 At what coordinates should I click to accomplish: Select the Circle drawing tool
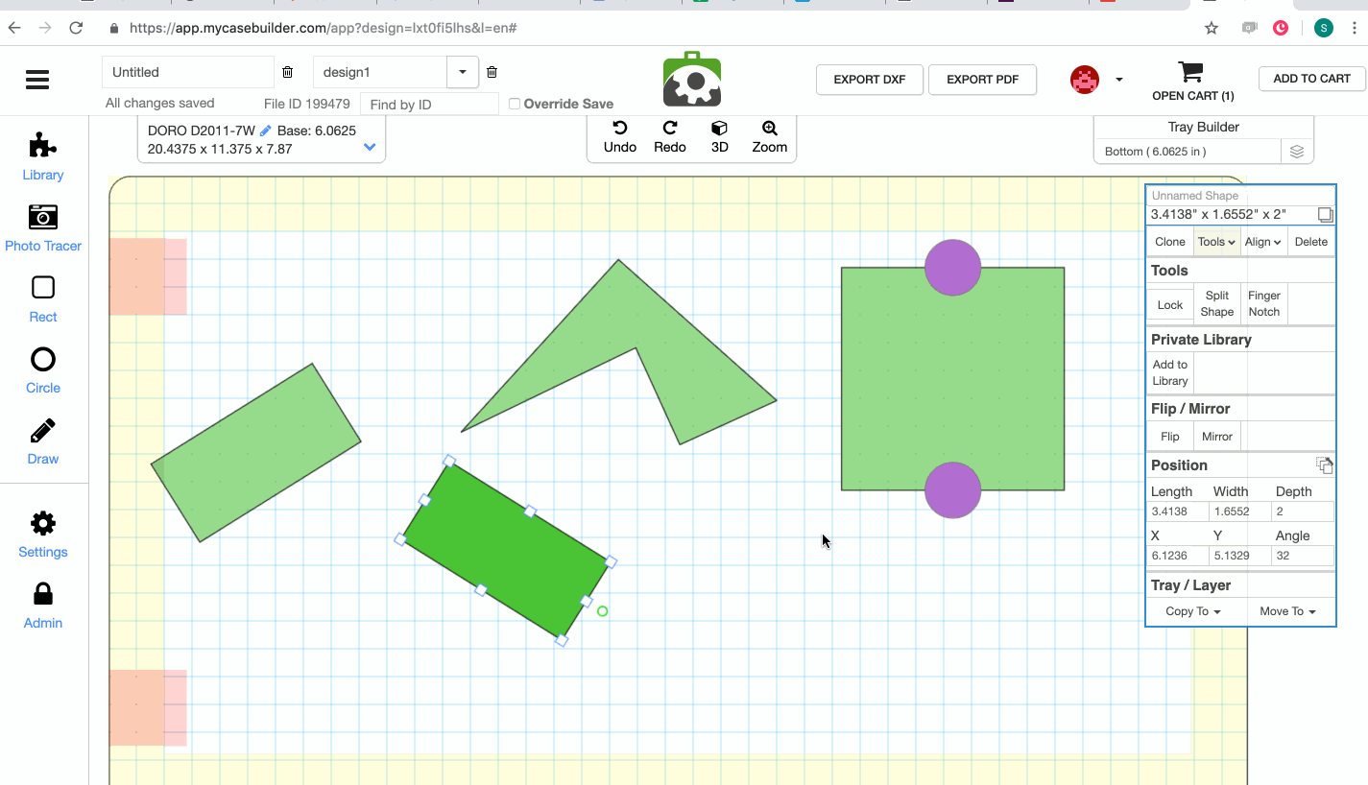[42, 369]
